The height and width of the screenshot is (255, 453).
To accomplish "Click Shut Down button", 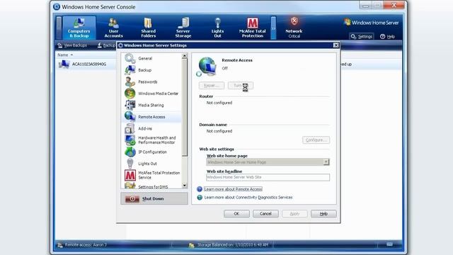I will (x=154, y=198).
